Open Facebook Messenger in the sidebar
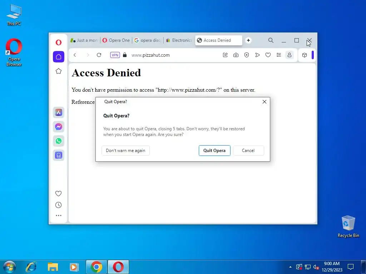366x274 pixels. click(59, 127)
